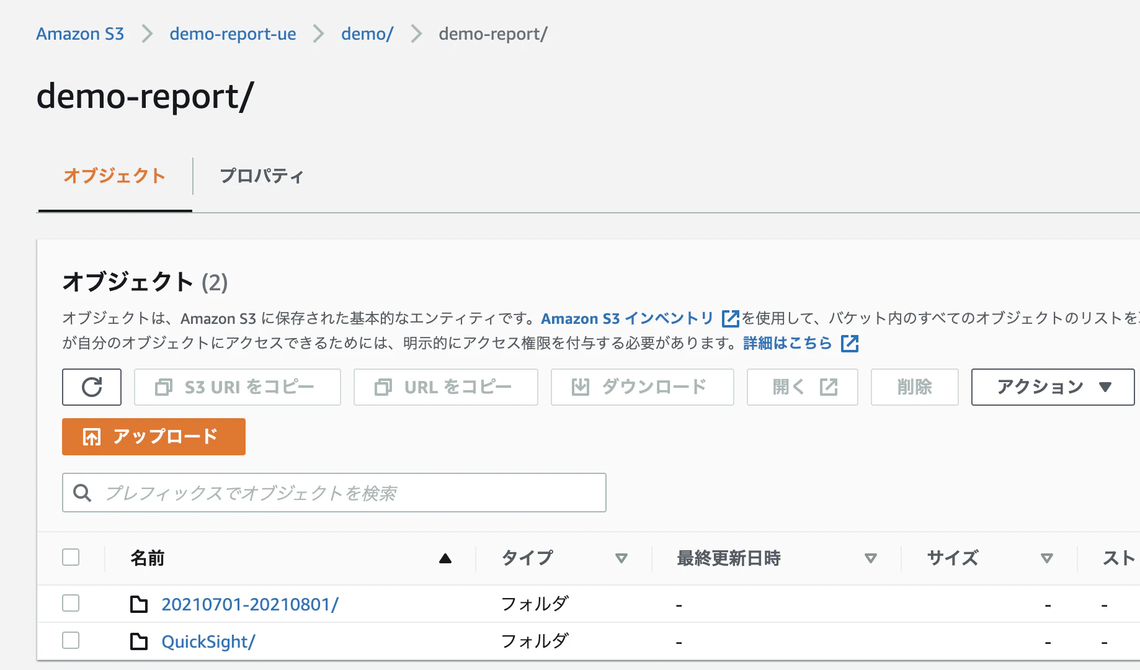Click the 開く button
1140x670 pixels.
(803, 387)
